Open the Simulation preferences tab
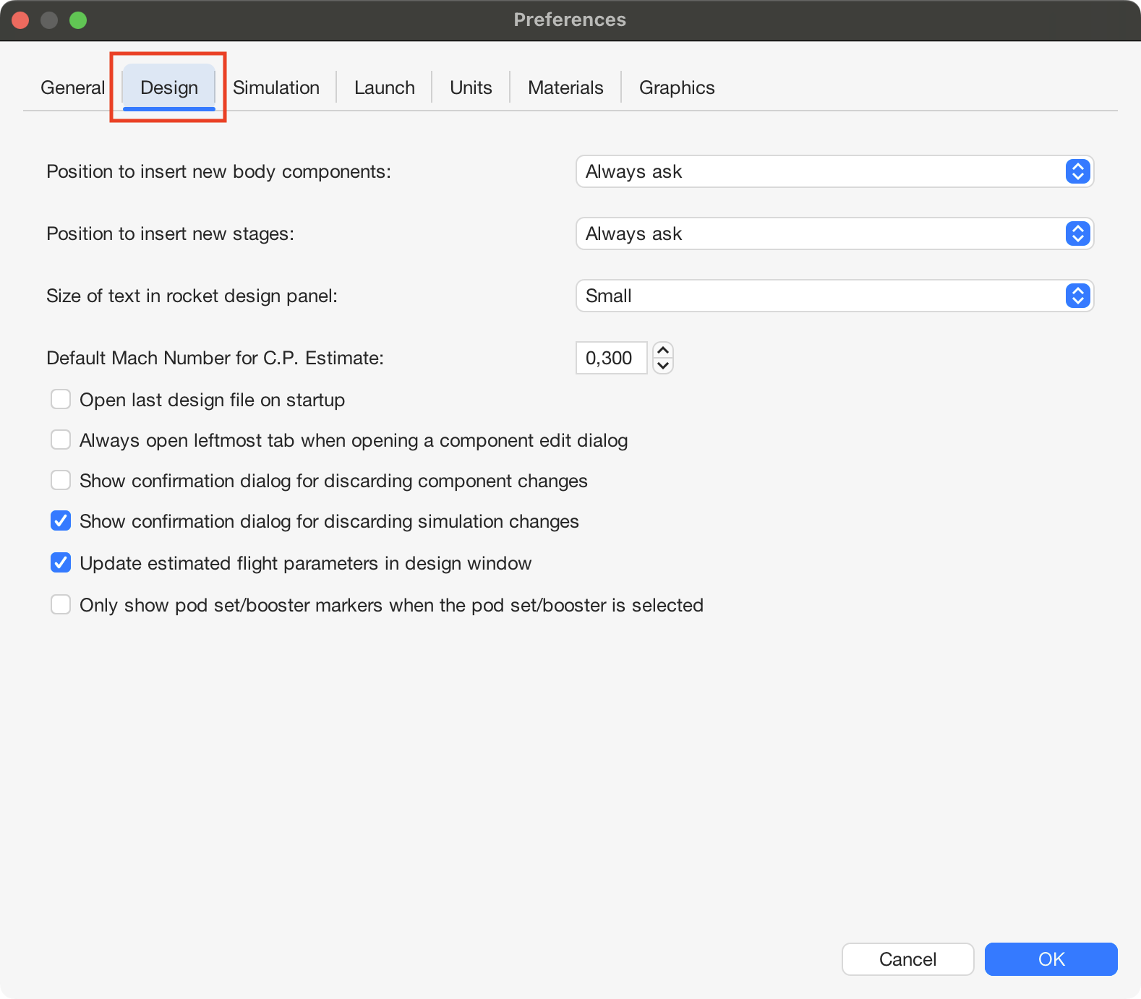The width and height of the screenshot is (1141, 999). point(275,87)
